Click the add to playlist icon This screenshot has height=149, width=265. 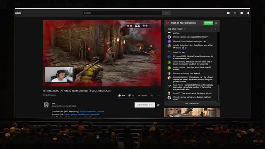(152, 96)
